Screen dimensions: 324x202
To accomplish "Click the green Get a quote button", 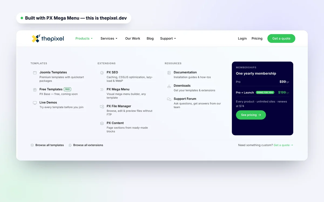I will click(281, 39).
